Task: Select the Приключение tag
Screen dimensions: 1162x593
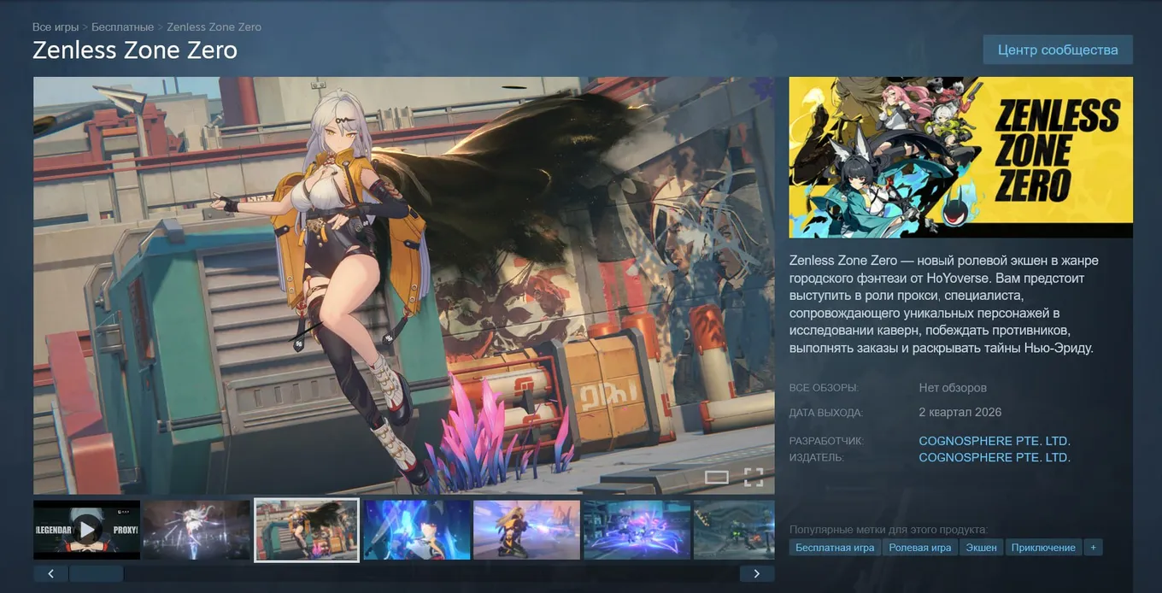Action: [1043, 547]
